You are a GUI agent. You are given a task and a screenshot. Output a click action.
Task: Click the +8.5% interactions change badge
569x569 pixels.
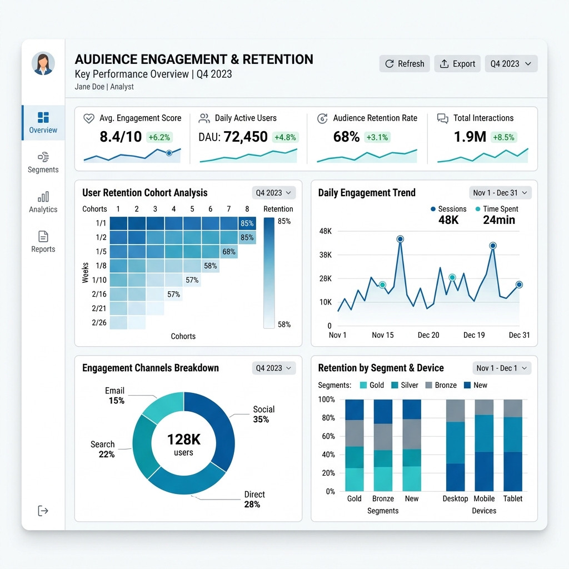coord(503,138)
